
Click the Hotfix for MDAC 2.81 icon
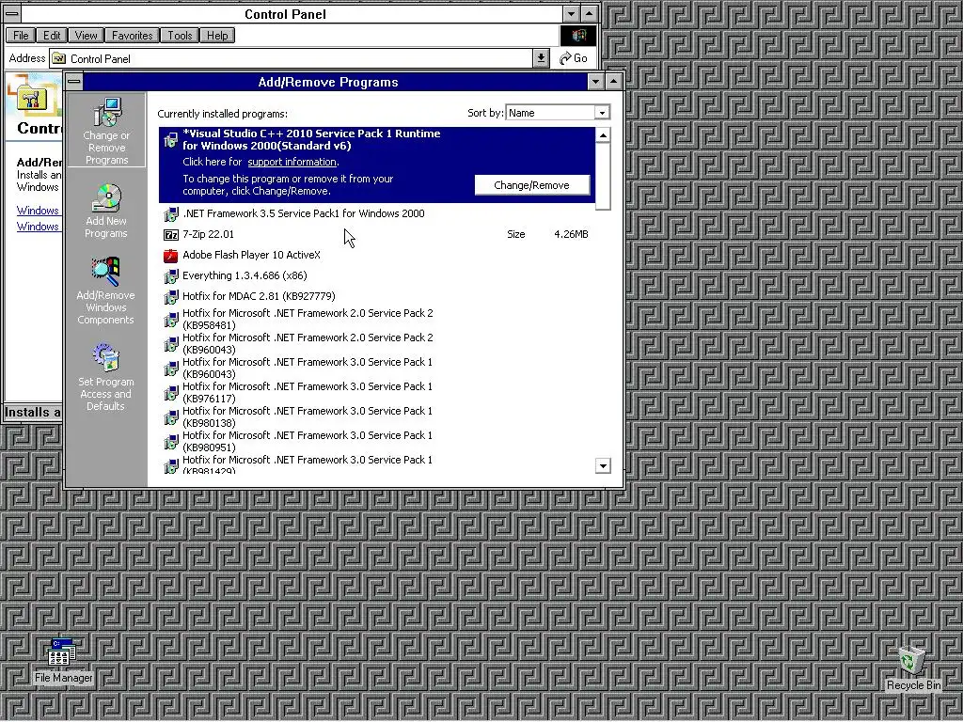[x=171, y=297]
